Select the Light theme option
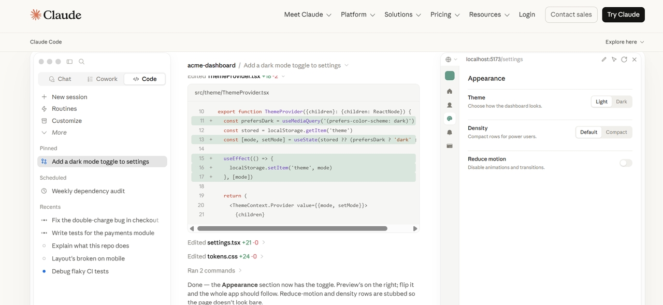This screenshot has width=663, height=305. 601,101
